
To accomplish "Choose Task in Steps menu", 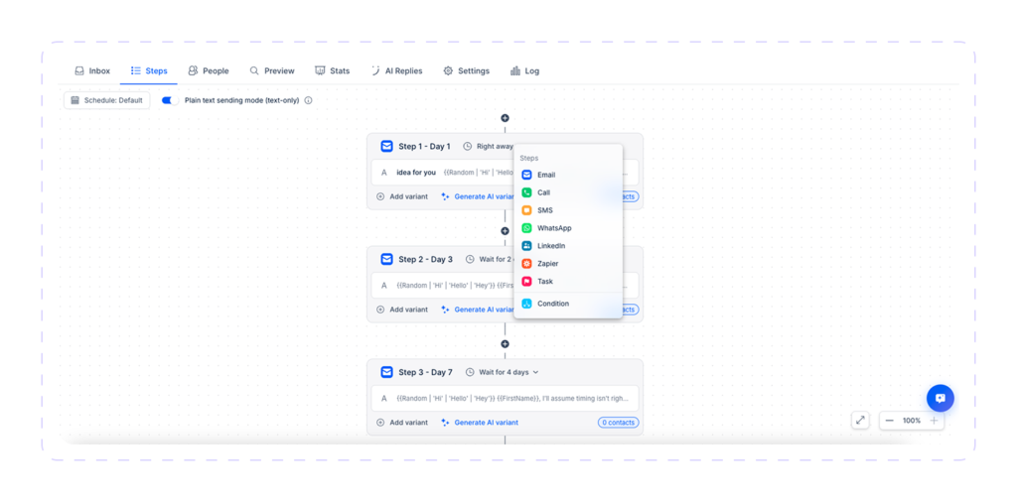I will click(567, 282).
